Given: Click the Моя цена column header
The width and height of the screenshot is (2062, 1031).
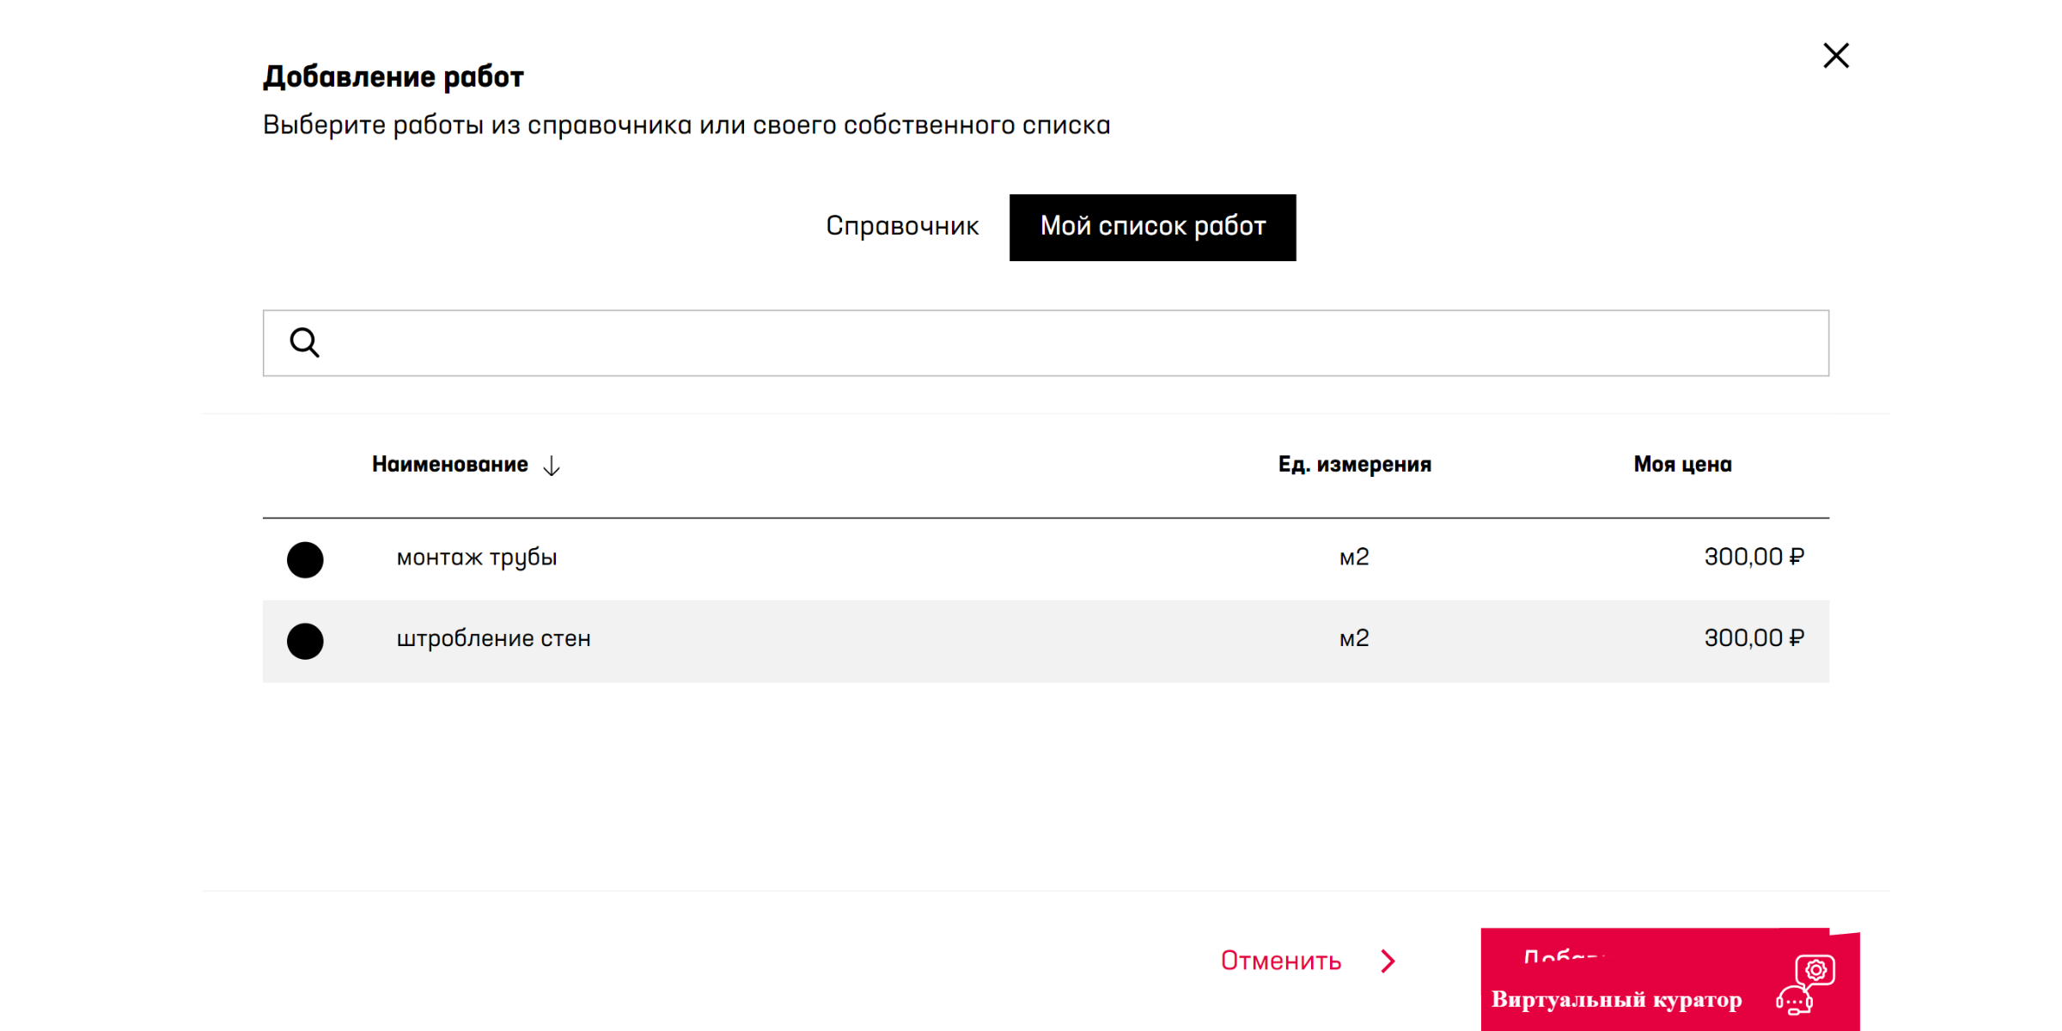Looking at the screenshot, I should [x=1681, y=465].
